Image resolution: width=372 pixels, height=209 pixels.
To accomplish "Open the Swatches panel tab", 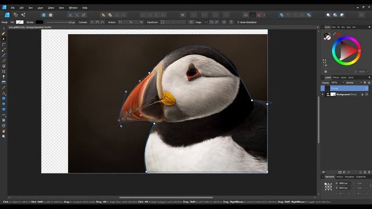I will [x=334, y=27].
